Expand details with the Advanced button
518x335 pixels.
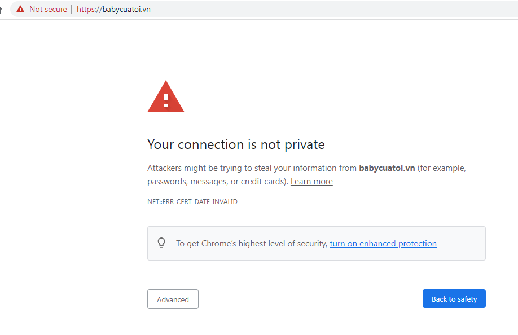173,299
